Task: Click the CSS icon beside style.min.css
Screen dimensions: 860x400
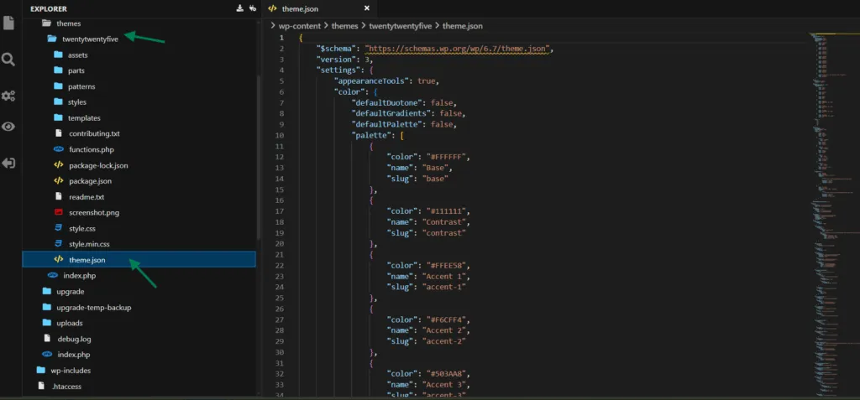Action: pos(59,244)
